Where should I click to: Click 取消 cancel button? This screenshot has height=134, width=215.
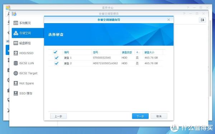(159, 116)
